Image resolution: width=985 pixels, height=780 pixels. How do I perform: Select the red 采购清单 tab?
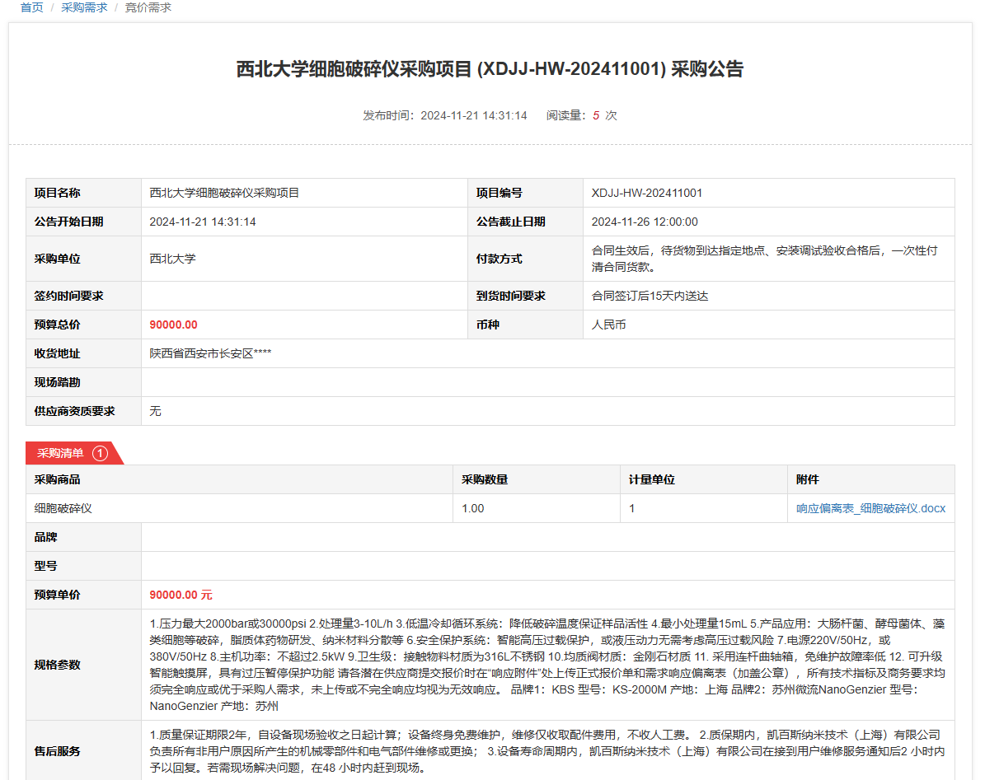[60, 453]
